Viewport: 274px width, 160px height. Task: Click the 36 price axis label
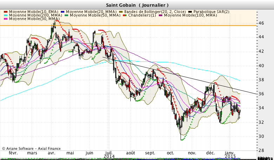(261, 94)
